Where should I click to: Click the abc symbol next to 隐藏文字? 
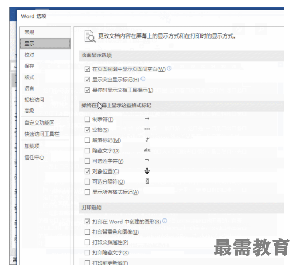147,150
